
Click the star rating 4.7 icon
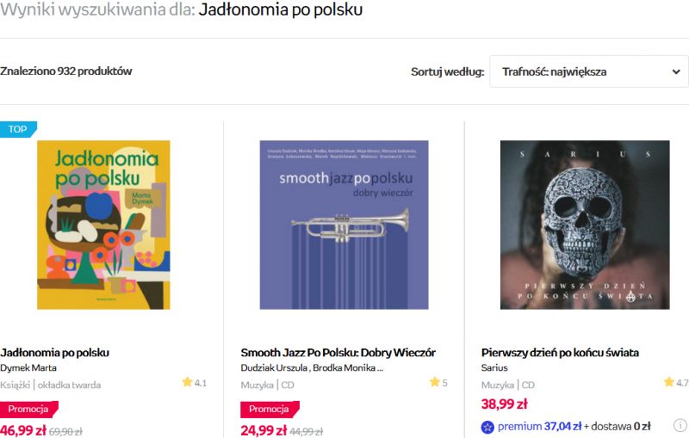[x=669, y=382]
